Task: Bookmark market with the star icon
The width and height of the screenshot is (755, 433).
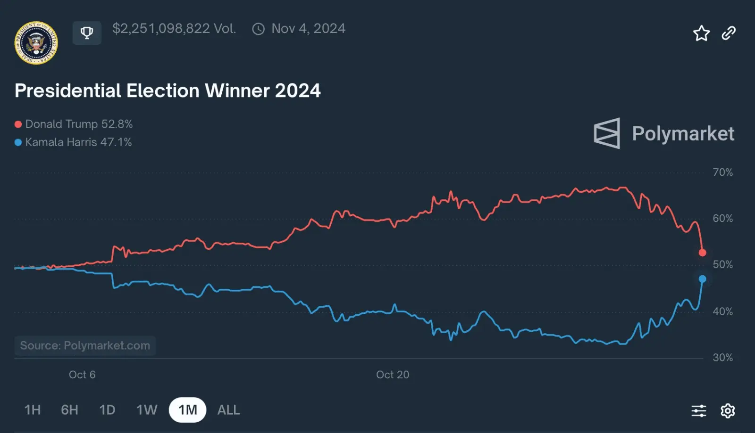Action: [701, 33]
